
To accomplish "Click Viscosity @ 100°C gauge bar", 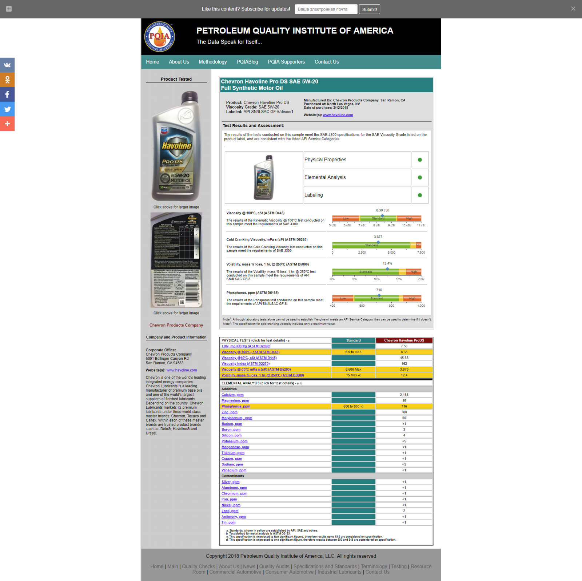I will coord(376,218).
